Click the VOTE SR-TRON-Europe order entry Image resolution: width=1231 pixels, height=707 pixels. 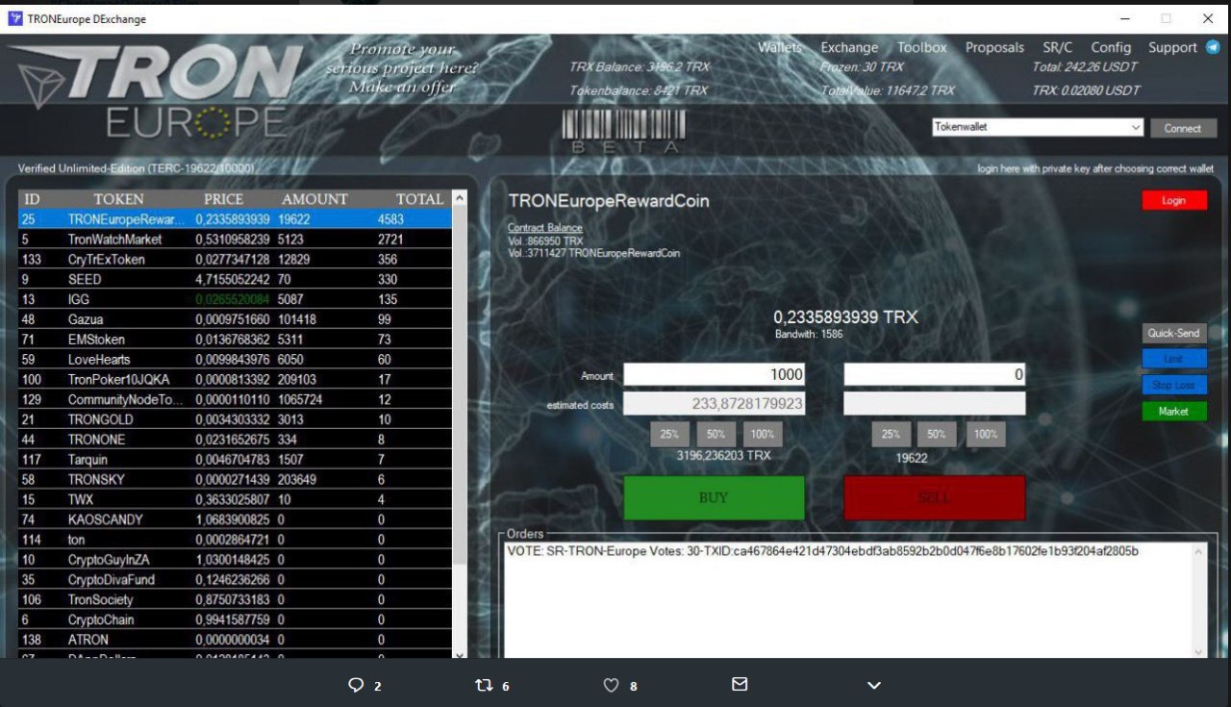coord(824,551)
